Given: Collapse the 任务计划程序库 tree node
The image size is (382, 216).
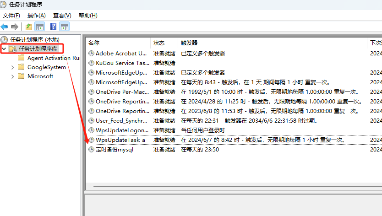Looking at the screenshot, I should coord(4,49).
